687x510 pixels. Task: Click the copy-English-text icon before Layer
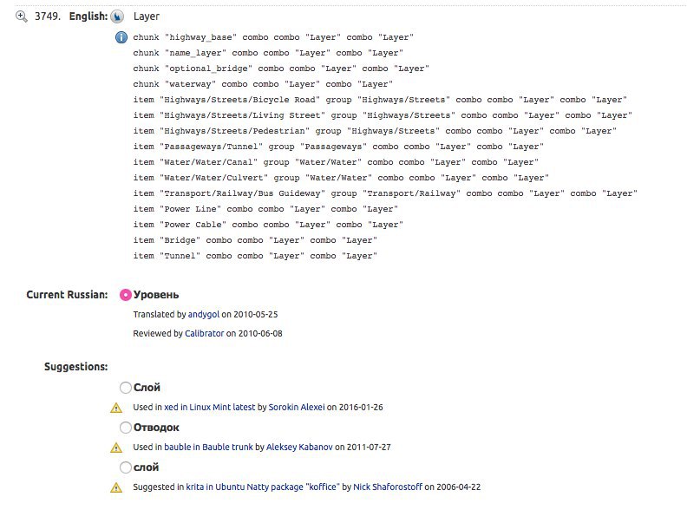tap(117, 16)
